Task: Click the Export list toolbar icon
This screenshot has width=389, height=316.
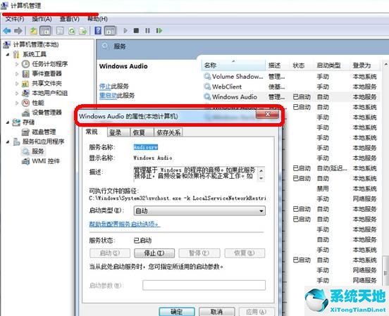Action: coord(83,31)
